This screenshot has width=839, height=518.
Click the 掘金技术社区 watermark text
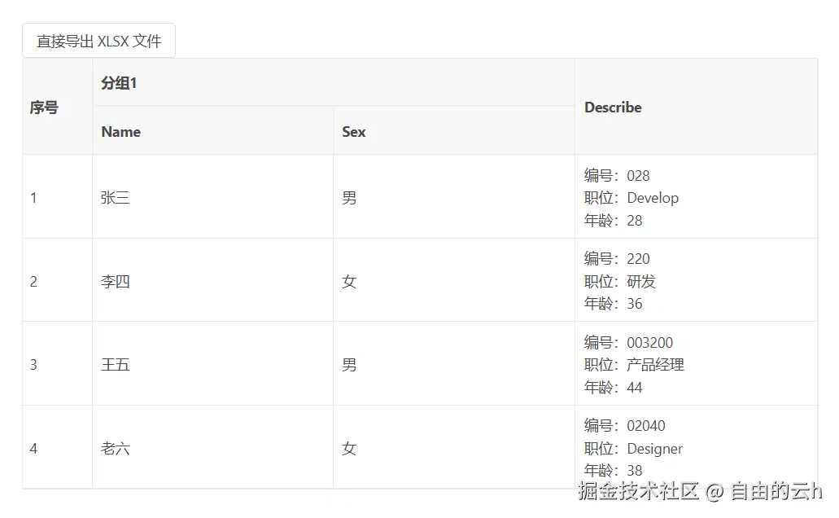click(x=638, y=490)
